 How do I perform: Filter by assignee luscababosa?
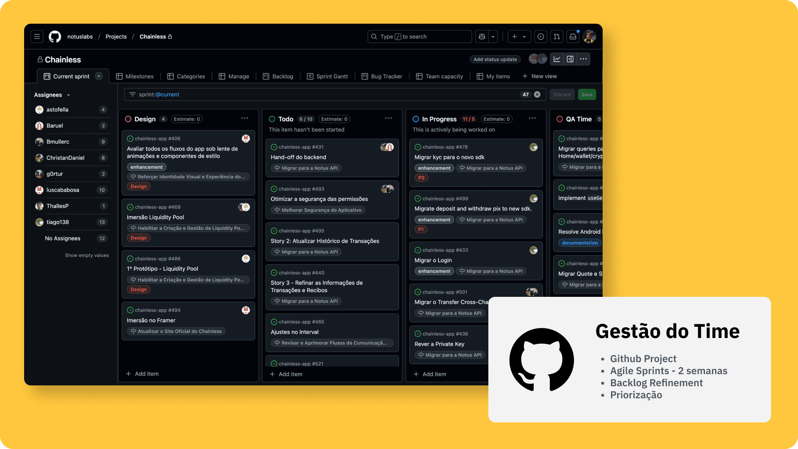point(72,190)
